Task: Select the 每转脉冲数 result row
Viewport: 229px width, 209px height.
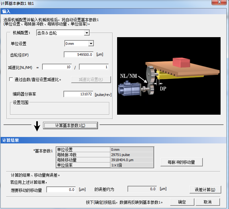Action: [105, 155]
